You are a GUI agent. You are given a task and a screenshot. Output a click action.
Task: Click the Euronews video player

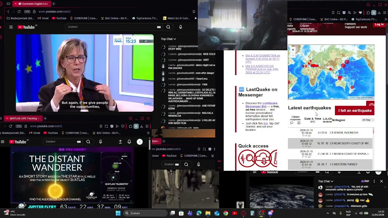pyautogui.click(x=85, y=73)
